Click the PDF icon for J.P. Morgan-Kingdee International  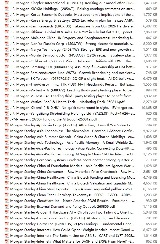pos(7,3)
